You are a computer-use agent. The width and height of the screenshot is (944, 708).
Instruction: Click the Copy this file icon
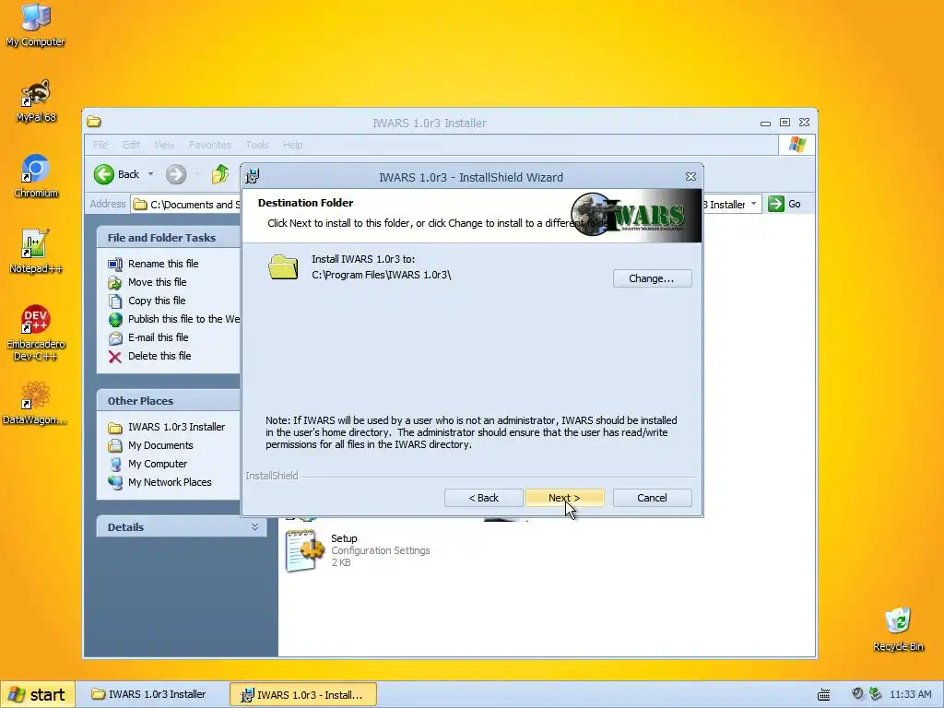[x=115, y=301]
